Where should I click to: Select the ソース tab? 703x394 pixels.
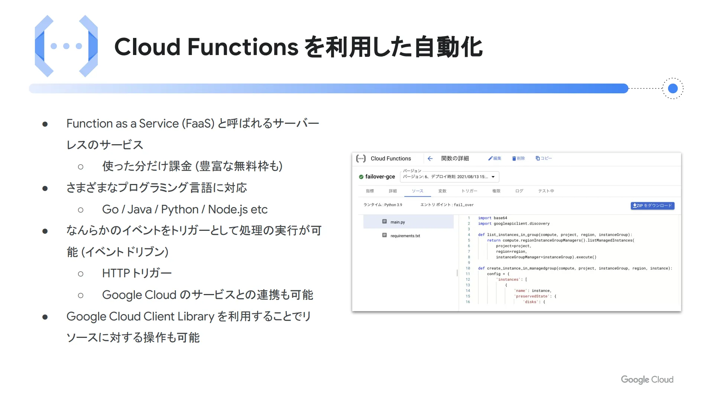[x=417, y=191]
